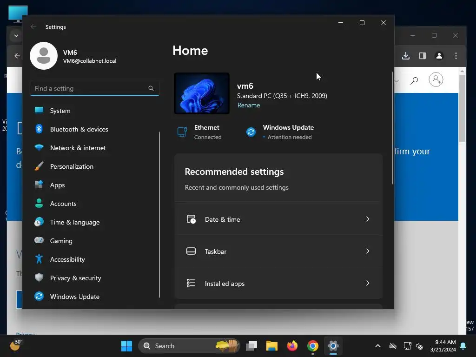Viewport: 476px width, 357px height.
Task: Select the Network & internet wifi icon
Action: coord(39,147)
